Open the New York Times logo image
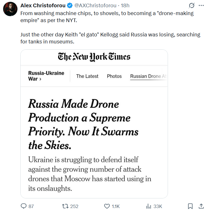Viewport: 206px width, 214px height. coord(94,57)
